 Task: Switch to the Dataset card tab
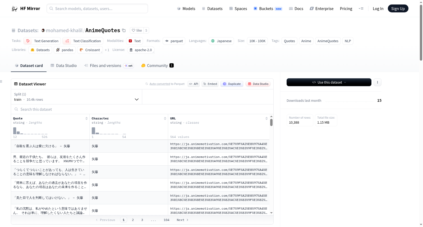(29, 66)
